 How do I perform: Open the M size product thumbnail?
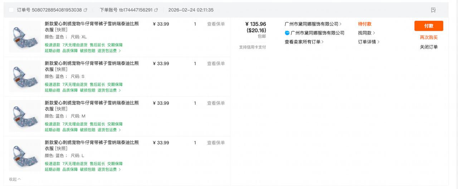pos(24,116)
